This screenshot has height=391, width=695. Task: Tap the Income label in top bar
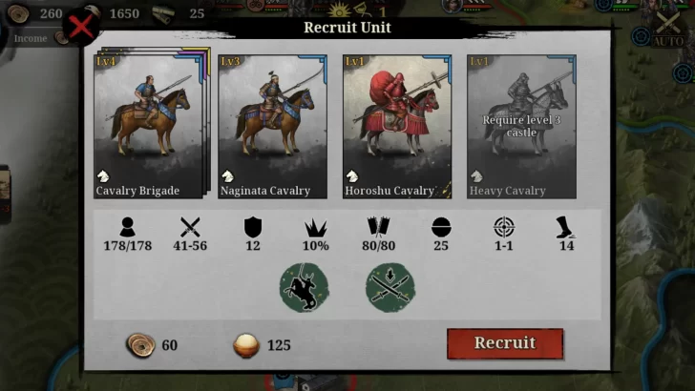click(31, 38)
